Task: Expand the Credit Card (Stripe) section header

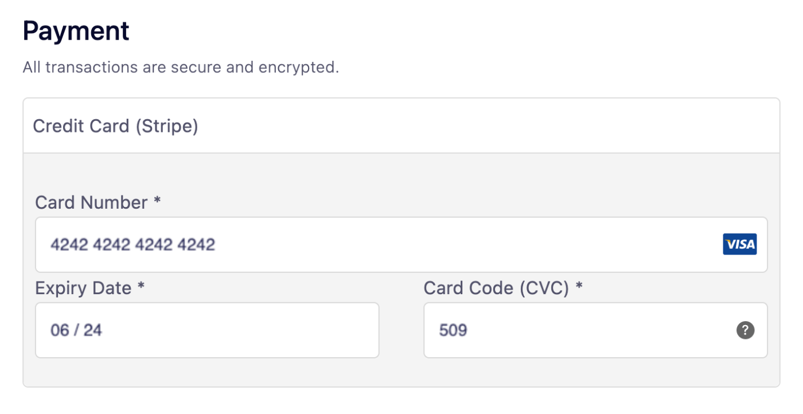Action: point(115,126)
